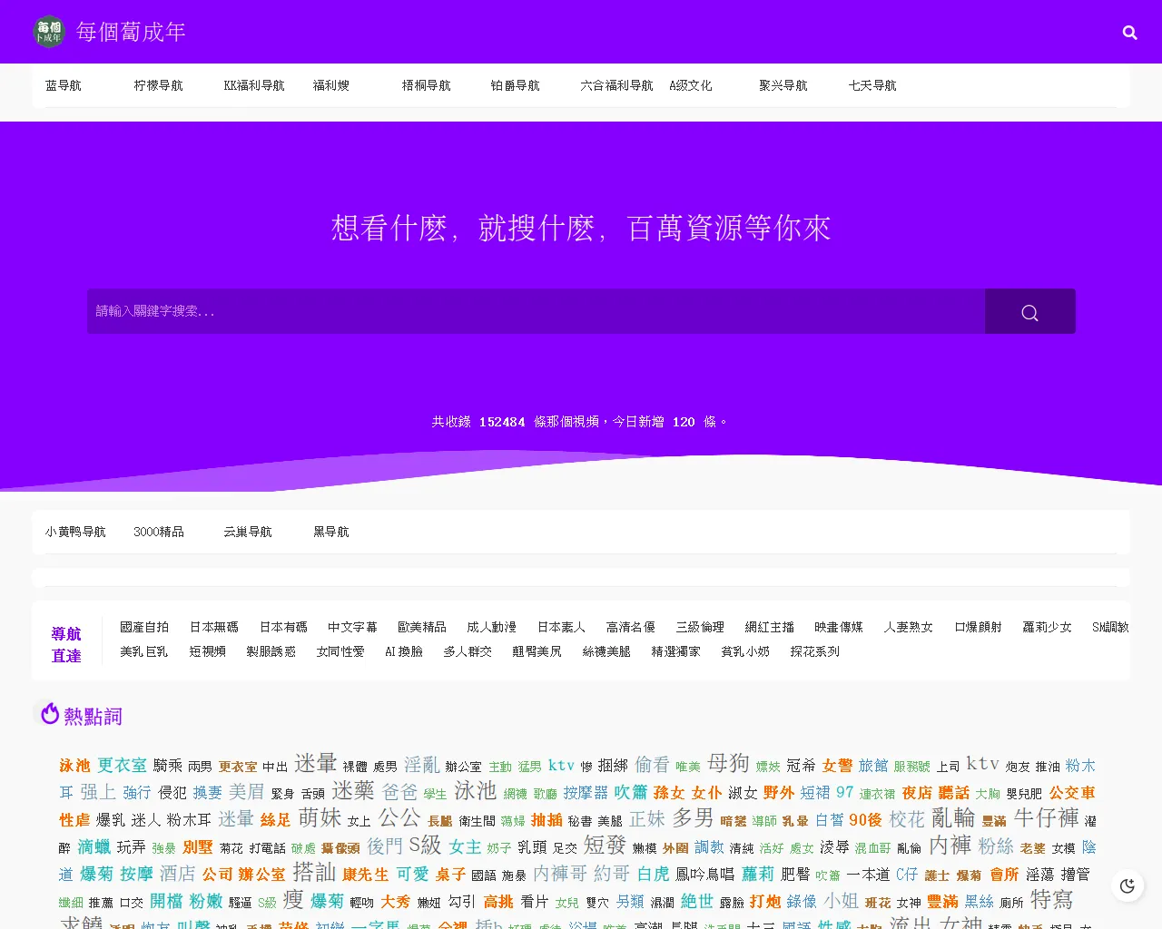Open the 精選獨家 category
This screenshot has height=929, width=1162.
[675, 651]
